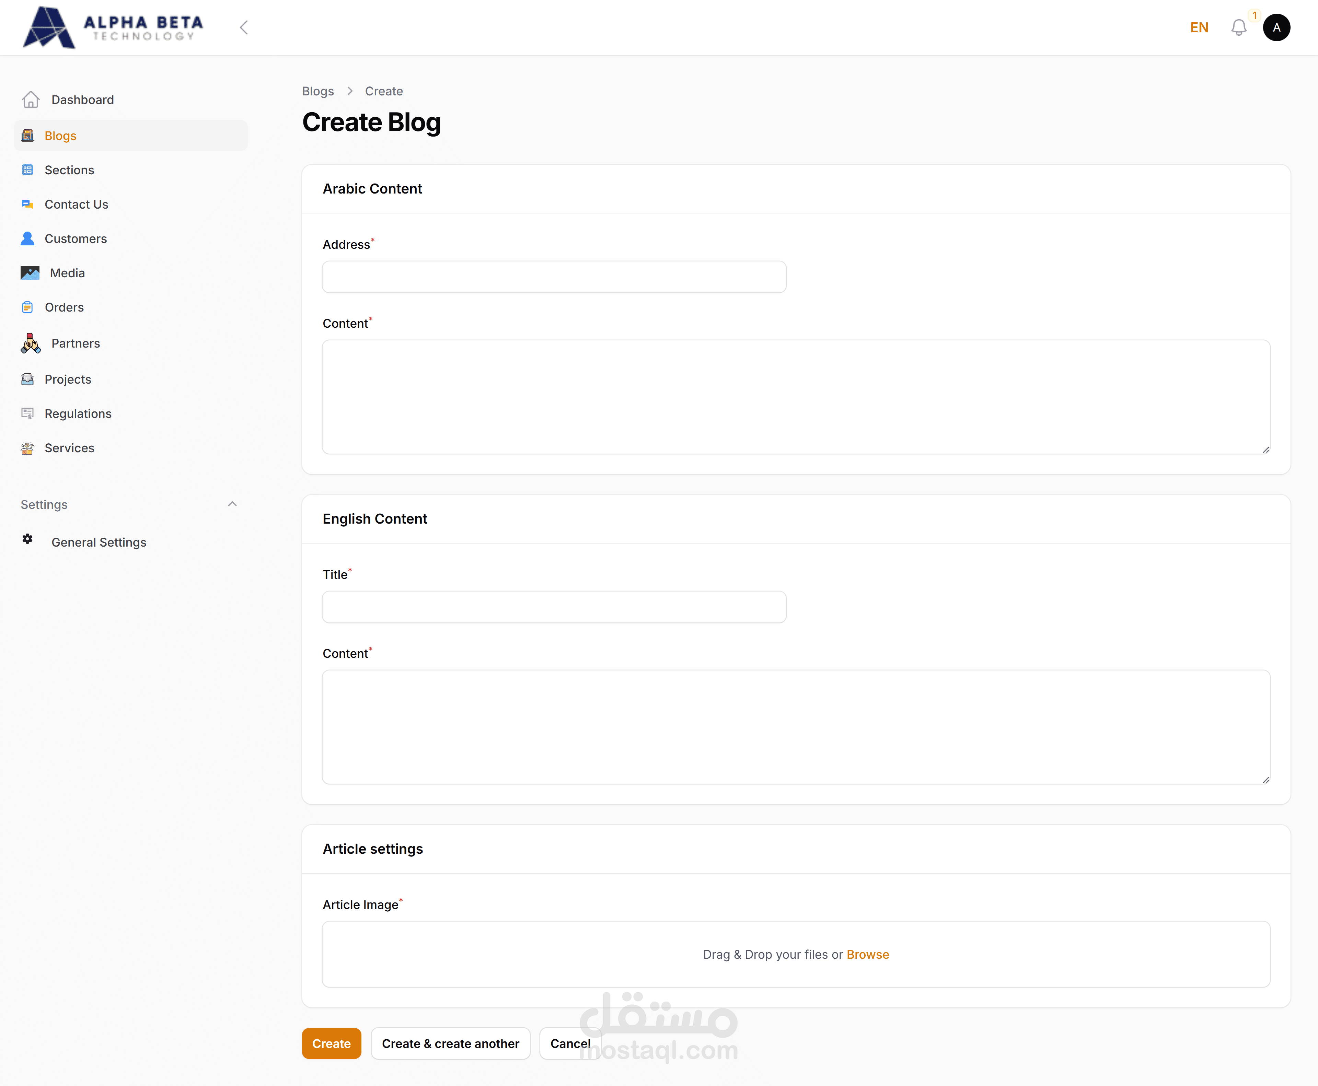Click the Media picture icon
This screenshot has width=1318, height=1086.
(30, 273)
